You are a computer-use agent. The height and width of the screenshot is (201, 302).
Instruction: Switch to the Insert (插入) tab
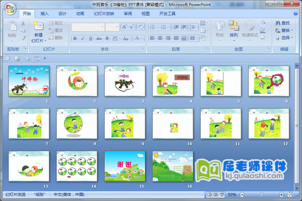pos(44,14)
